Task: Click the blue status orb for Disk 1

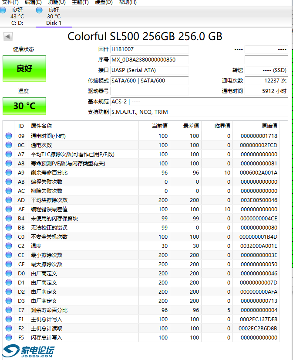Action: click(39, 10)
